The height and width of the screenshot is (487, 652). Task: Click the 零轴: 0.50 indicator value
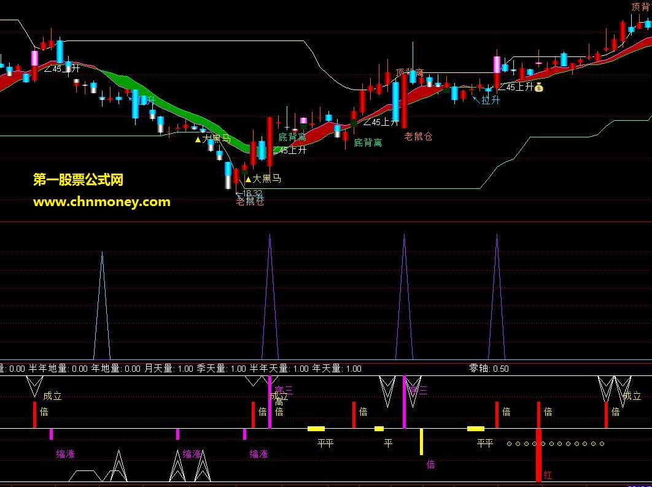coord(489,369)
